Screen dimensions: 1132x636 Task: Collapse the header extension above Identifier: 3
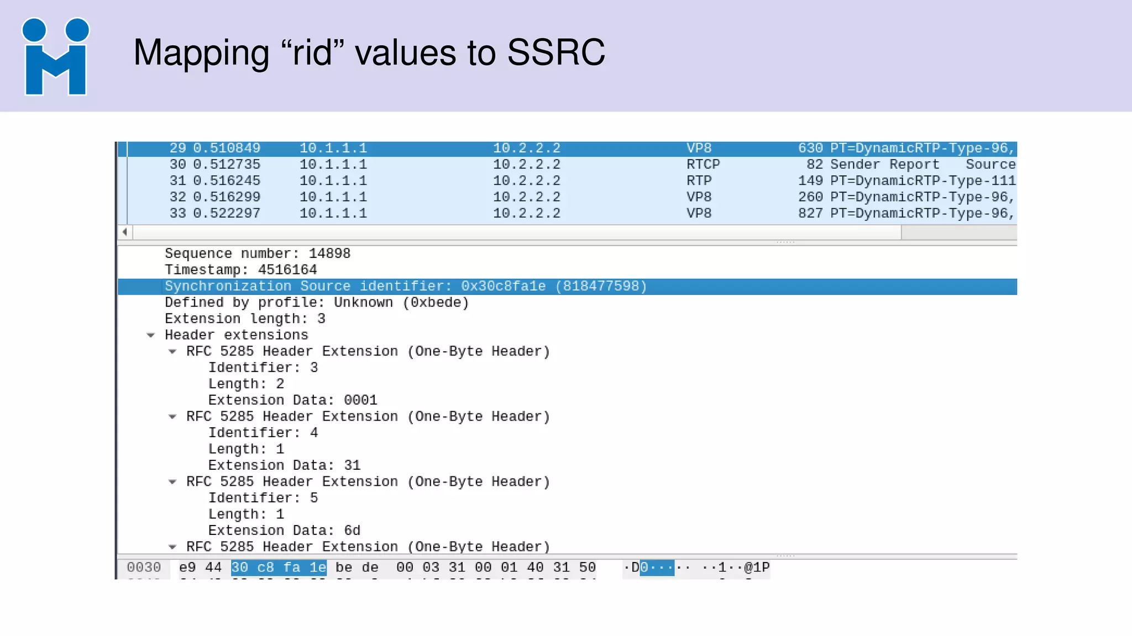point(172,352)
